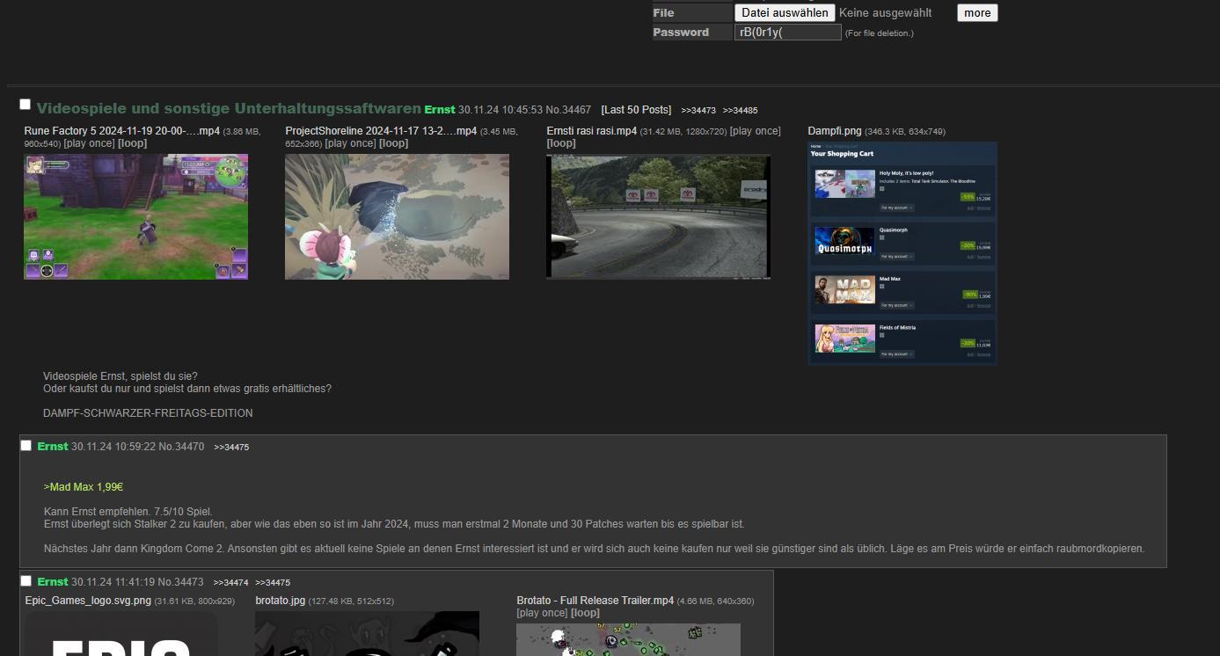The image size is (1220, 656).
Task: Open the '[Last 50 Posts]' link
Action: pyautogui.click(x=636, y=110)
